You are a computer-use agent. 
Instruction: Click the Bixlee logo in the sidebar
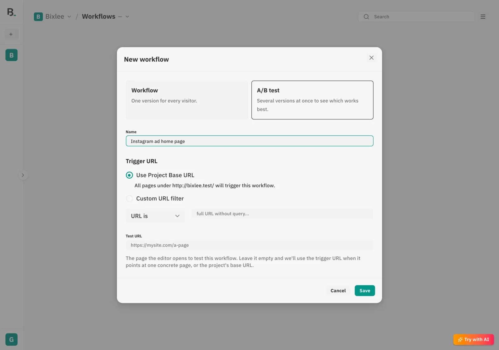coord(11,12)
